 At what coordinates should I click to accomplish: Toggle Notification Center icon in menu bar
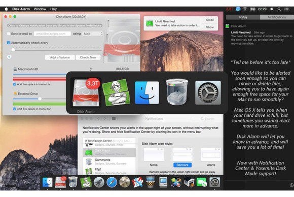tap(287, 9)
